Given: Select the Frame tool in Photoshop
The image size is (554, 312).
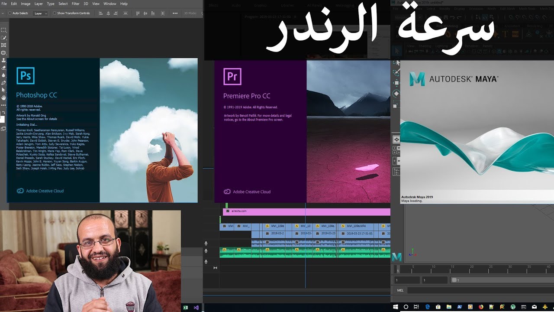Looking at the screenshot, I should [x=3, y=45].
